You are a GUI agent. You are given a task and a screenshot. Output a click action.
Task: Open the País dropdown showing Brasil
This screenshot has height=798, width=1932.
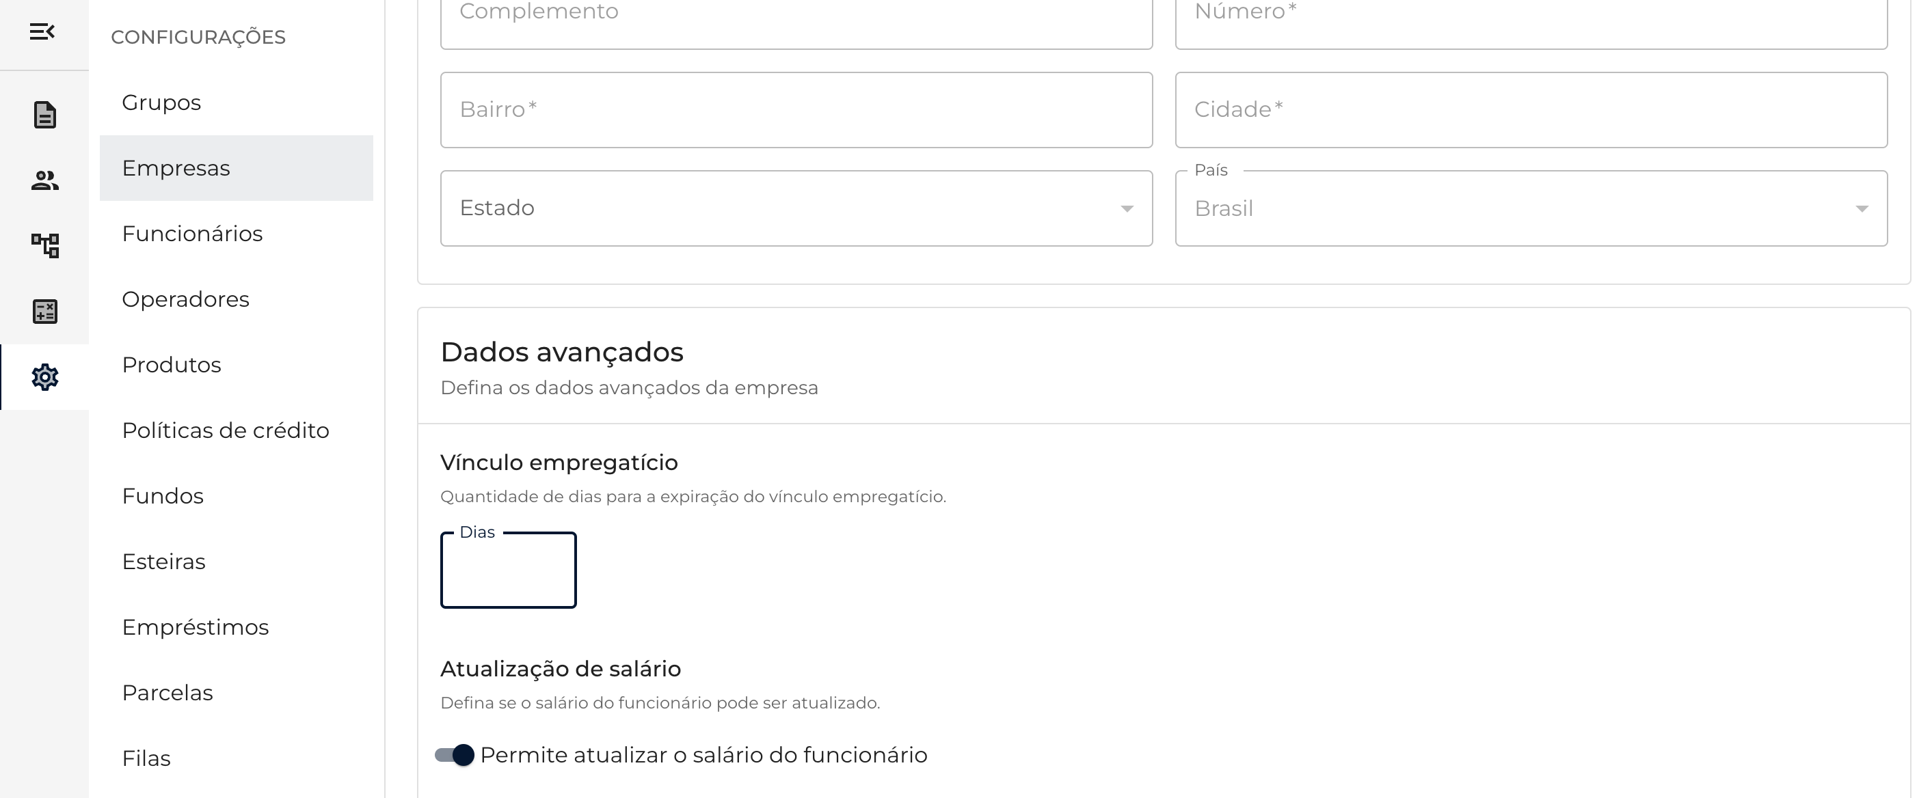point(1530,208)
